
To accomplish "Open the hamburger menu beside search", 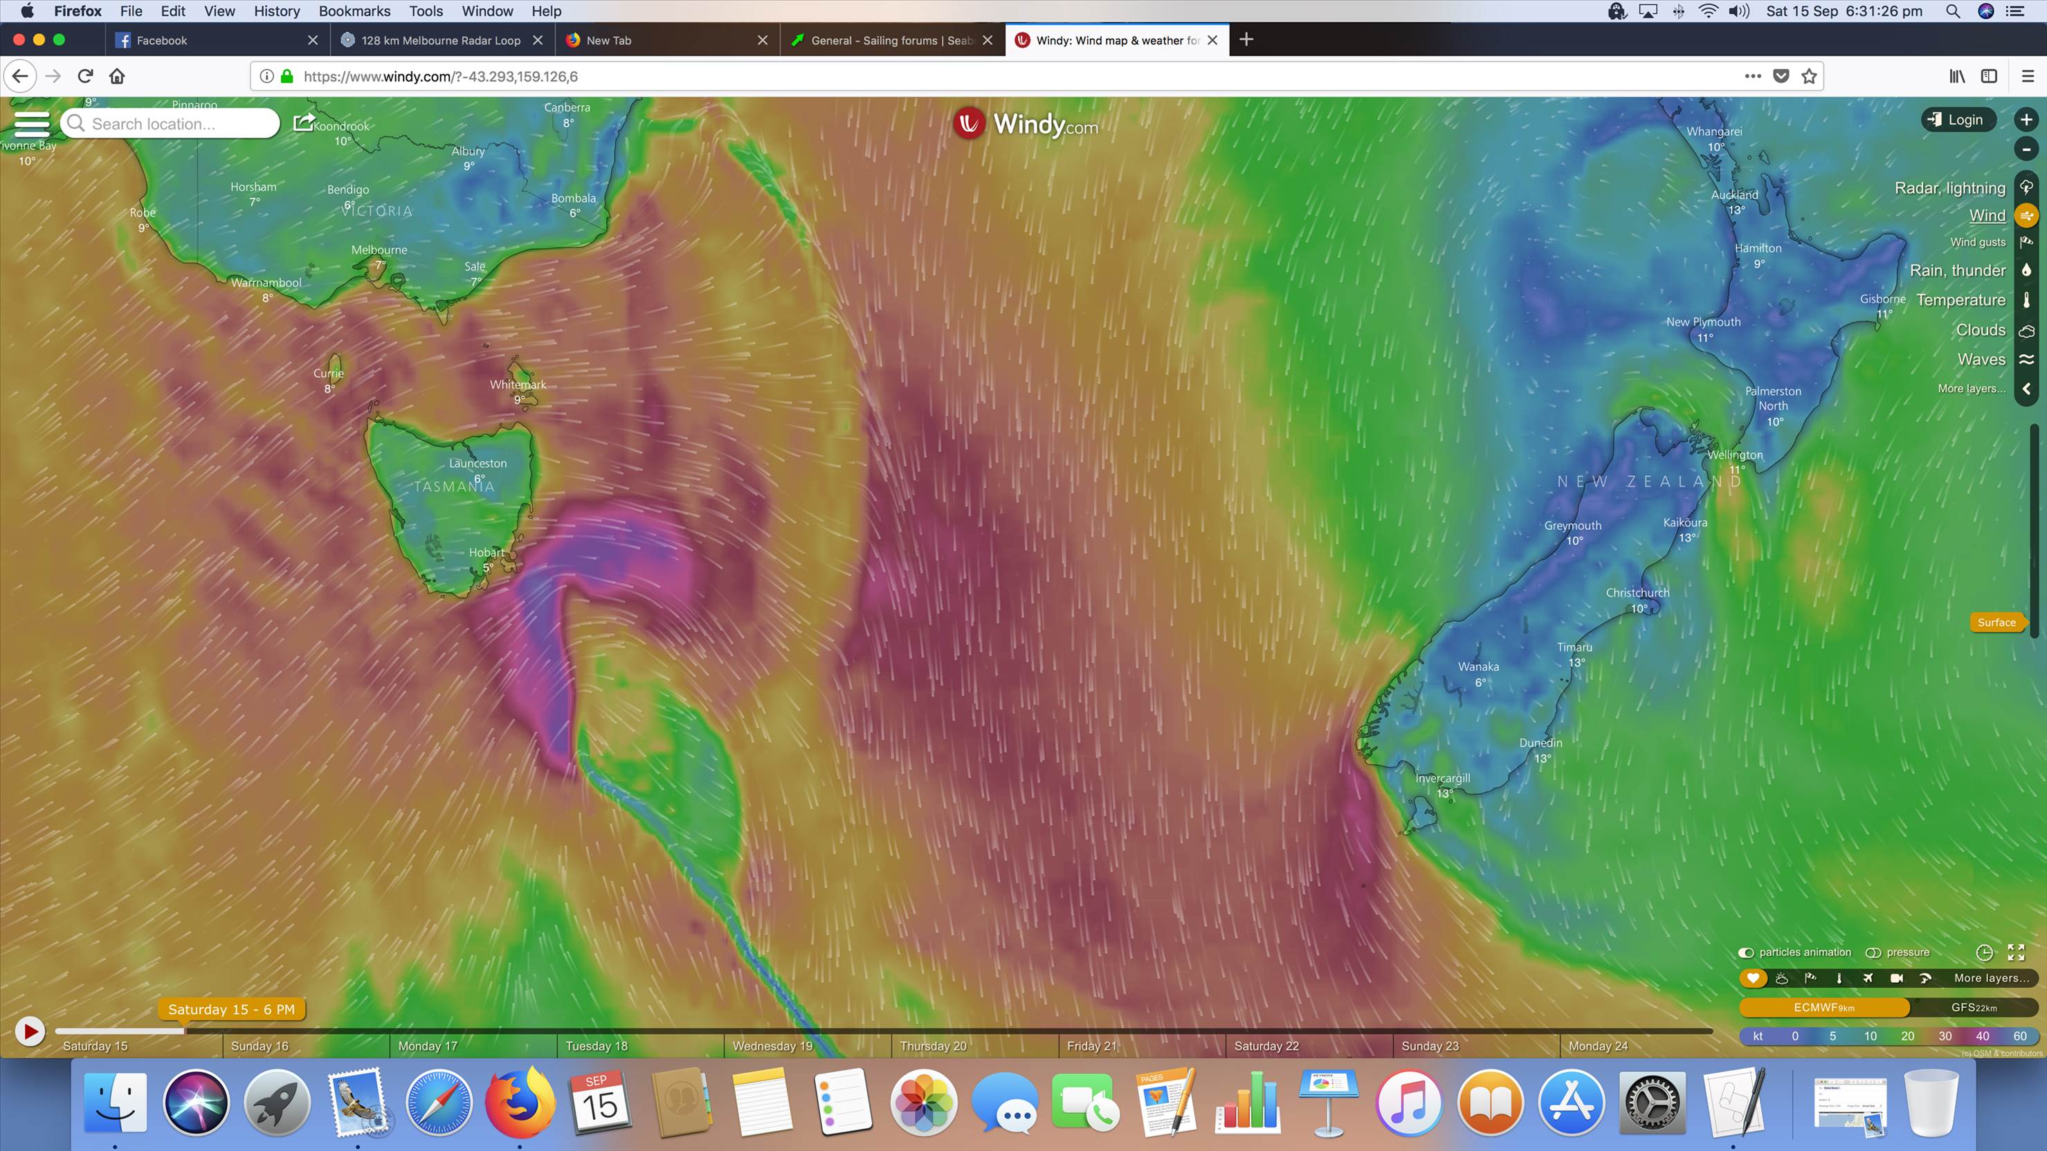I will [x=32, y=123].
